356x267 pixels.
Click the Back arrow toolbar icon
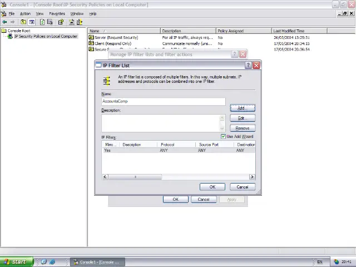(x=5, y=22)
